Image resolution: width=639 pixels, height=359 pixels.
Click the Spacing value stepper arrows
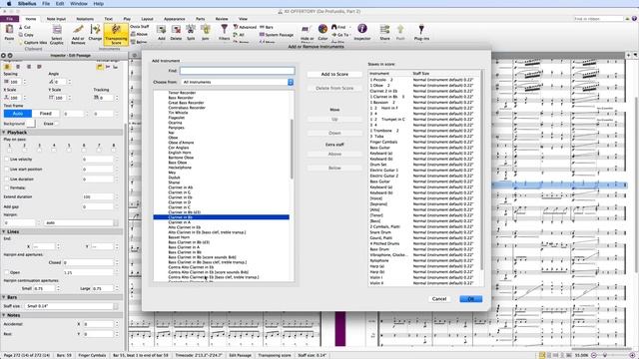[24, 82]
